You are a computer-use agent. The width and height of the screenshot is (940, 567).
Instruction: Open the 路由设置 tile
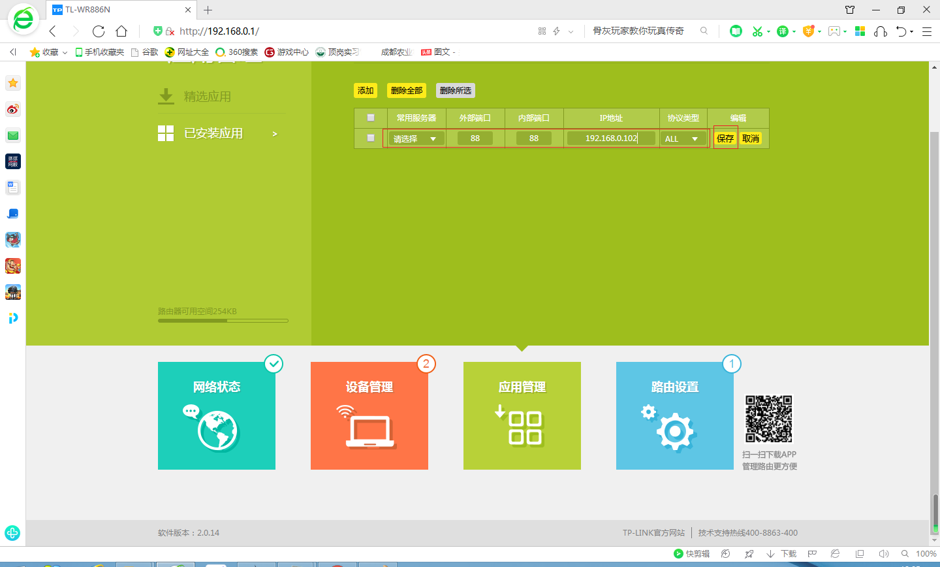tap(675, 415)
